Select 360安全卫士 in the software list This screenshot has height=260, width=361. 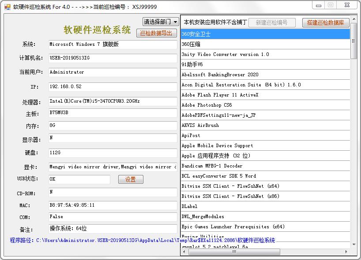[265, 34]
